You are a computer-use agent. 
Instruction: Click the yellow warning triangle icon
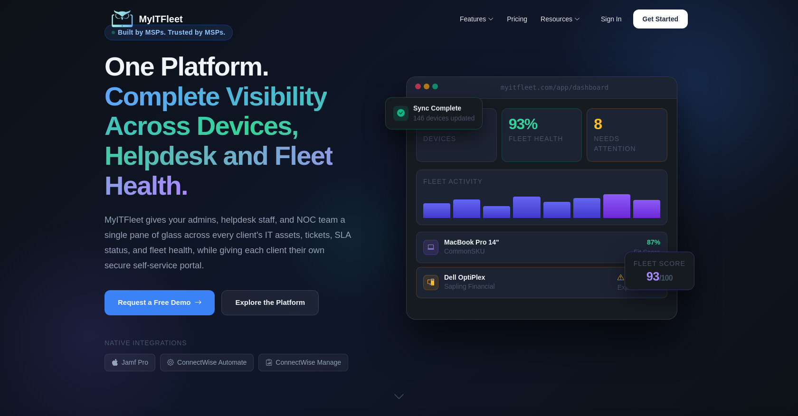click(620, 277)
